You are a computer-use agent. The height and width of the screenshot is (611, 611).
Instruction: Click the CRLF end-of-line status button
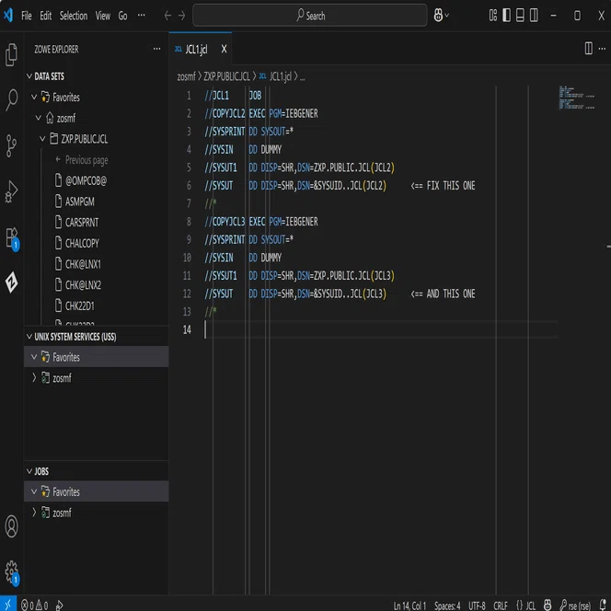501,605
